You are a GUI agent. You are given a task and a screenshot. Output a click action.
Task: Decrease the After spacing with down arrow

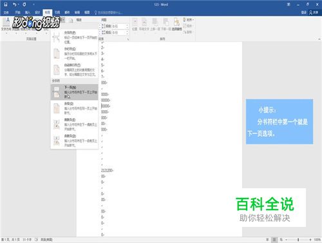coord(128,34)
